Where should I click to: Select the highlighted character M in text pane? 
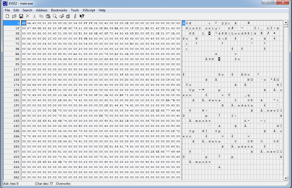pyautogui.click(x=184, y=23)
